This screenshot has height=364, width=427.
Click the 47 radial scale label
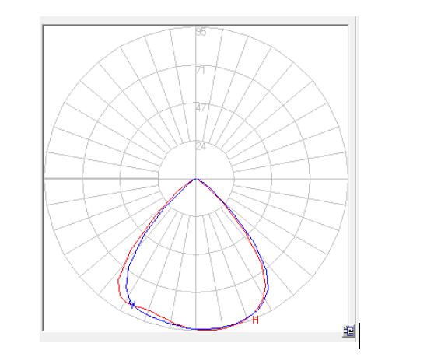coord(201,108)
